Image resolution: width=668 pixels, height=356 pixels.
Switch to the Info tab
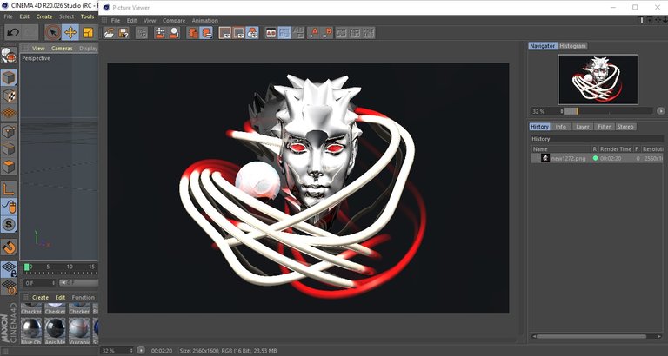[x=561, y=127]
